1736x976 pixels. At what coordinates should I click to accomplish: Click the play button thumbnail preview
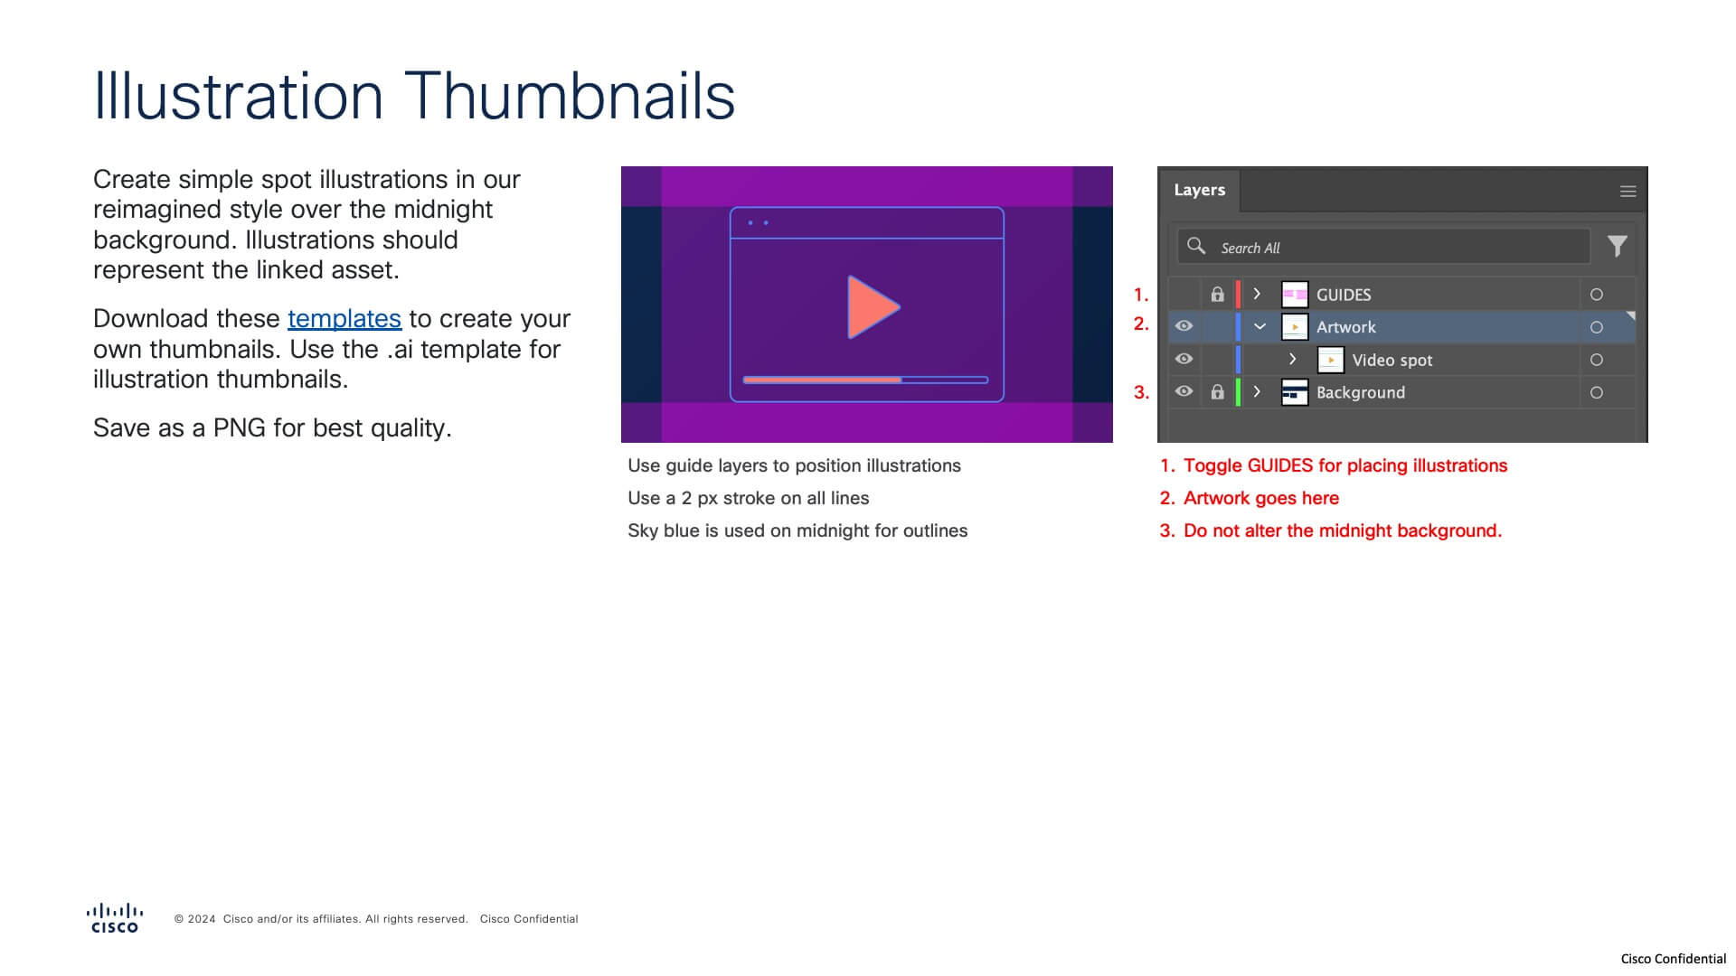pyautogui.click(x=867, y=305)
